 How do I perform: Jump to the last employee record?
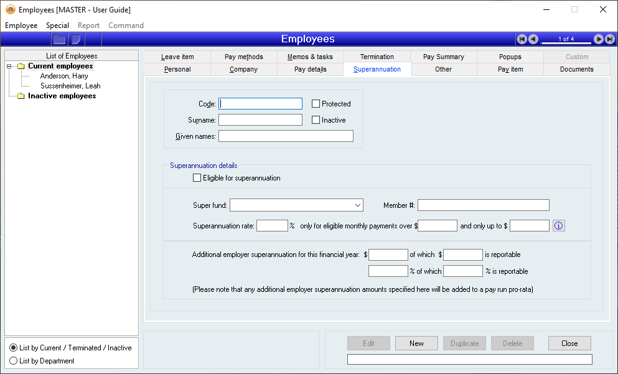point(609,39)
